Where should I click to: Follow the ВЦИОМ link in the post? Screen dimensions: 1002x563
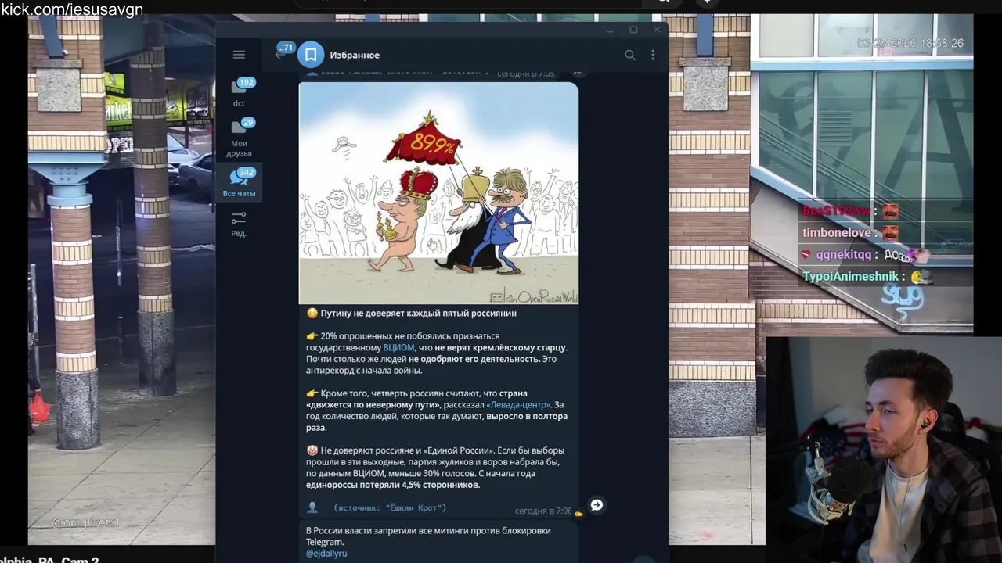point(398,347)
